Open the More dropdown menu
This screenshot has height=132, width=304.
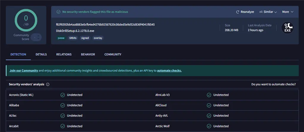point(288,12)
